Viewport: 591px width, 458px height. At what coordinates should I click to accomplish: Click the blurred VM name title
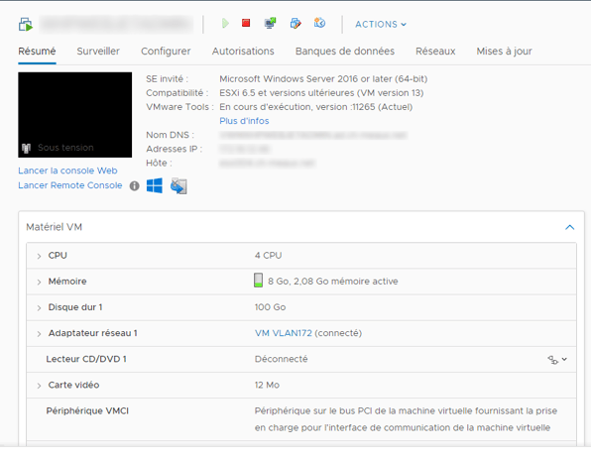coord(116,25)
